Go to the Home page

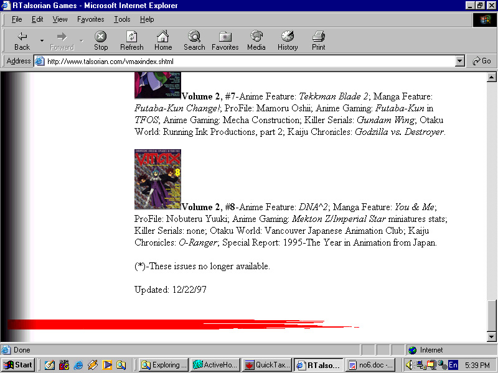[163, 40]
